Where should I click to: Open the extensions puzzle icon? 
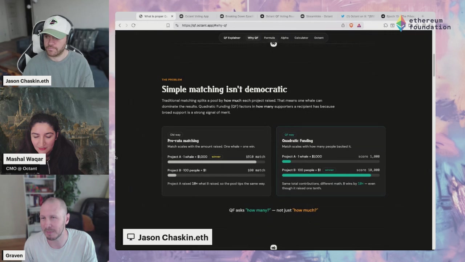385,25
